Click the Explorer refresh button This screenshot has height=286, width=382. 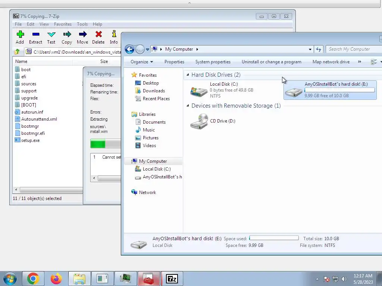pyautogui.click(x=319, y=50)
